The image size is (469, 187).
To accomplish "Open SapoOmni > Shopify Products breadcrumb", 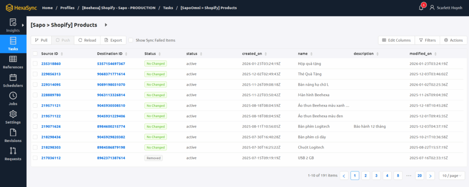I will click(208, 8).
